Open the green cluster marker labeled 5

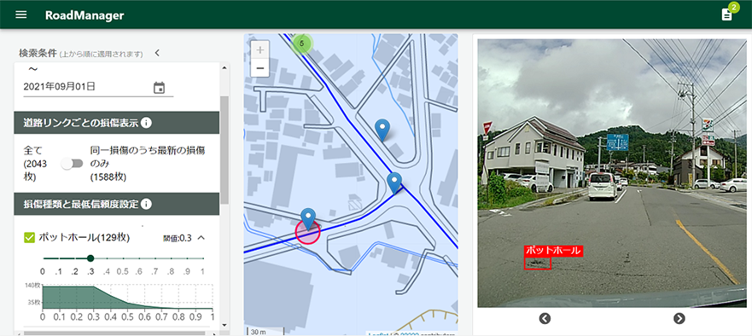point(301,43)
